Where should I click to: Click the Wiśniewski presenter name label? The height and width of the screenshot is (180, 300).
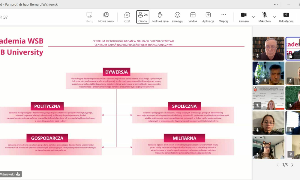7,174
